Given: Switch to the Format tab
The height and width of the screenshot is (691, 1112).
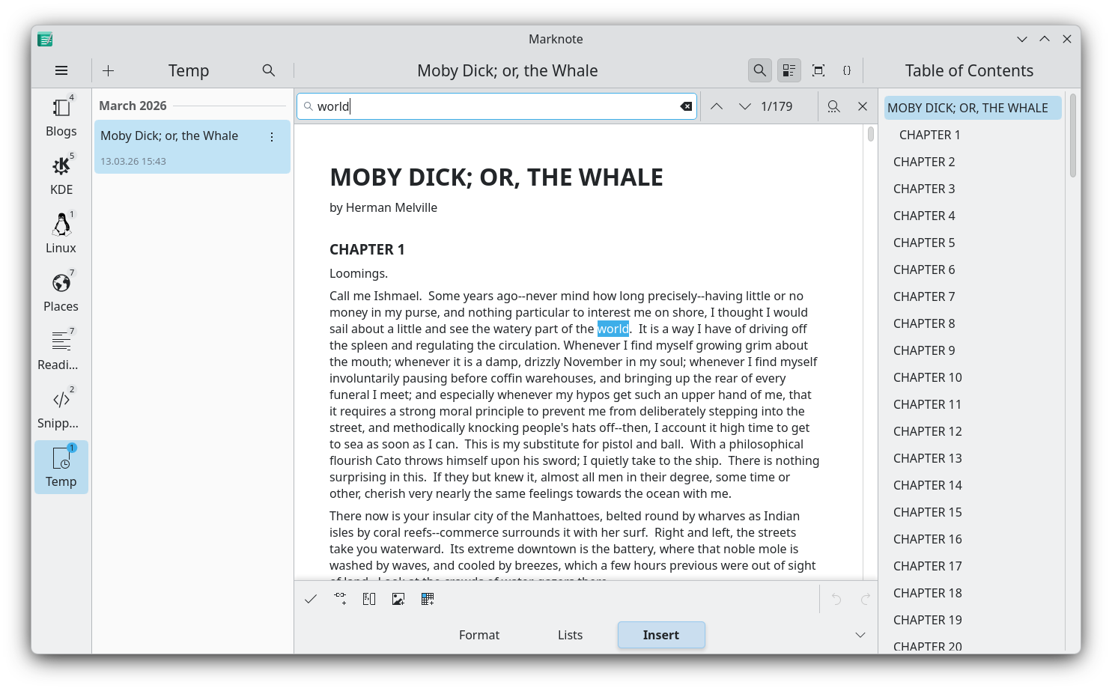Looking at the screenshot, I should [x=479, y=634].
